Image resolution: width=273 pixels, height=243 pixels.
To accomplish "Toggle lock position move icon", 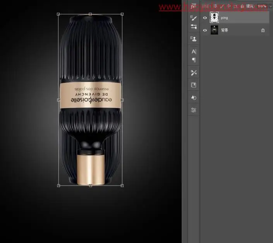I will click(229, 6).
